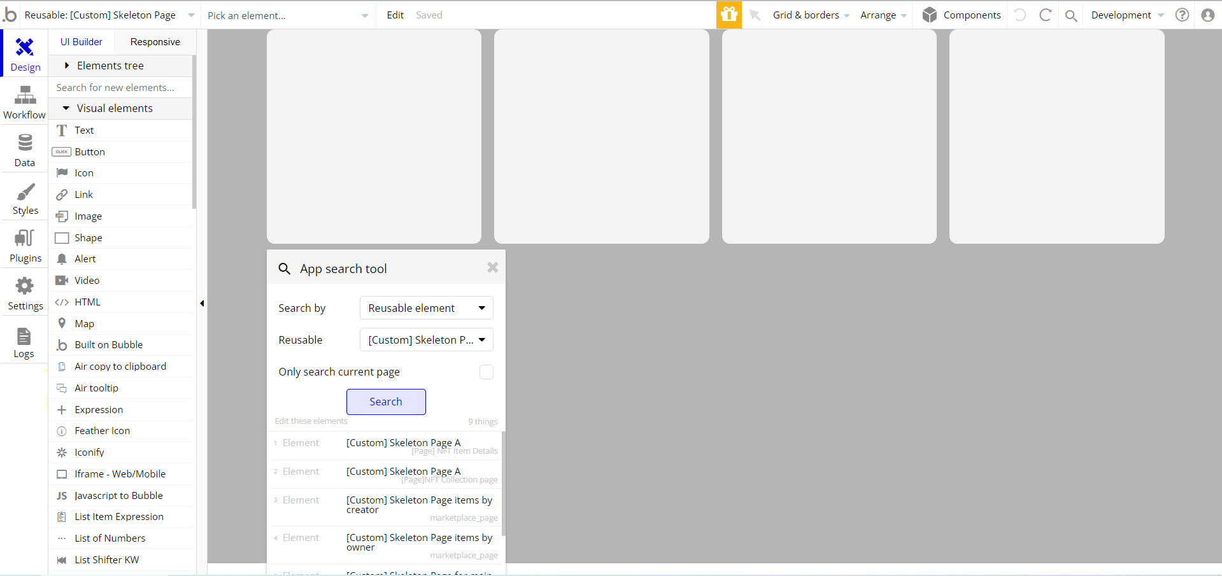Click Edit these elements link

tap(311, 421)
